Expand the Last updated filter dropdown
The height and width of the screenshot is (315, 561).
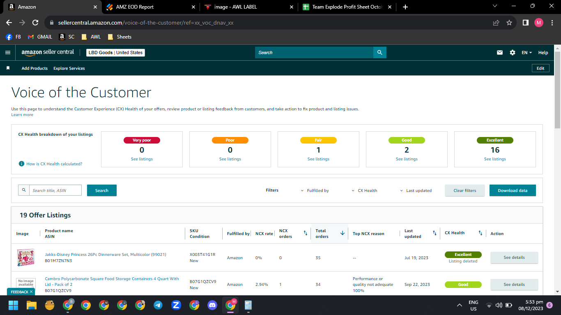click(416, 190)
